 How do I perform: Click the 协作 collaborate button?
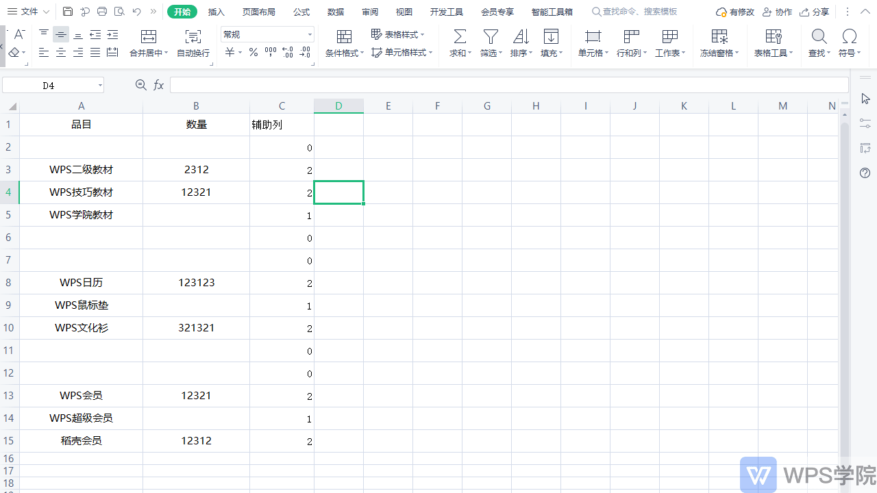click(778, 12)
